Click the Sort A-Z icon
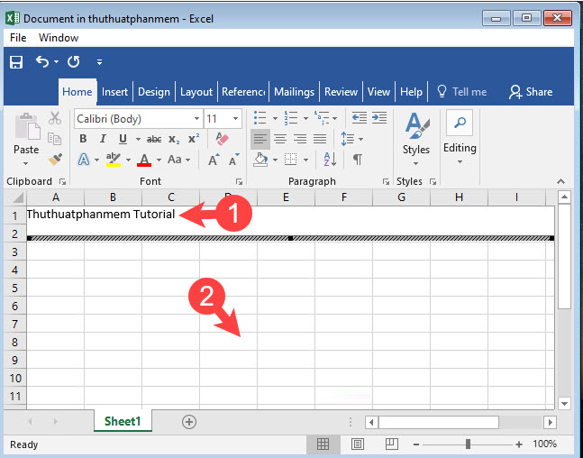 330,160
